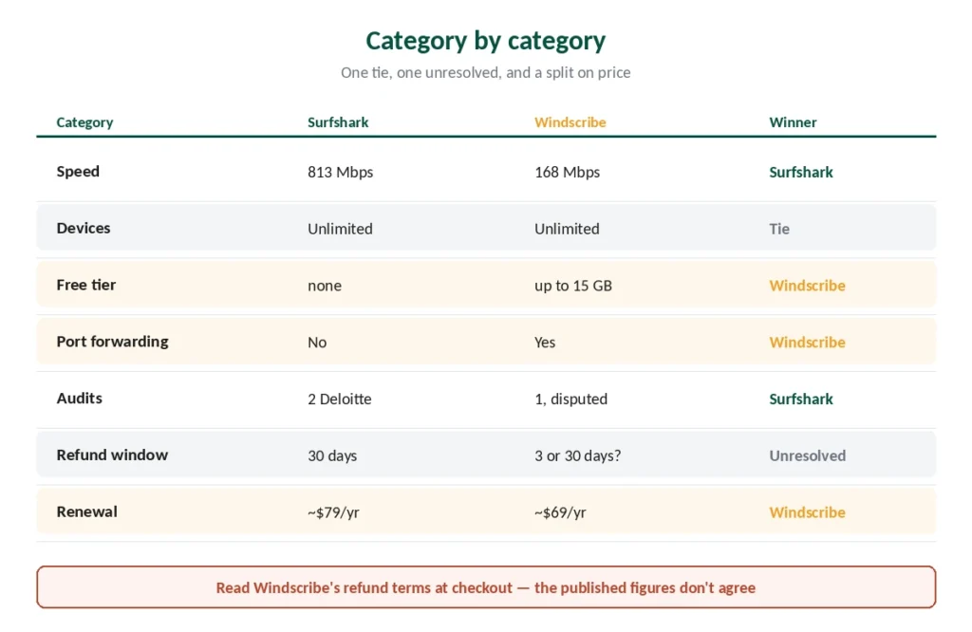Click the 'No' port forwarding cell

[317, 343]
